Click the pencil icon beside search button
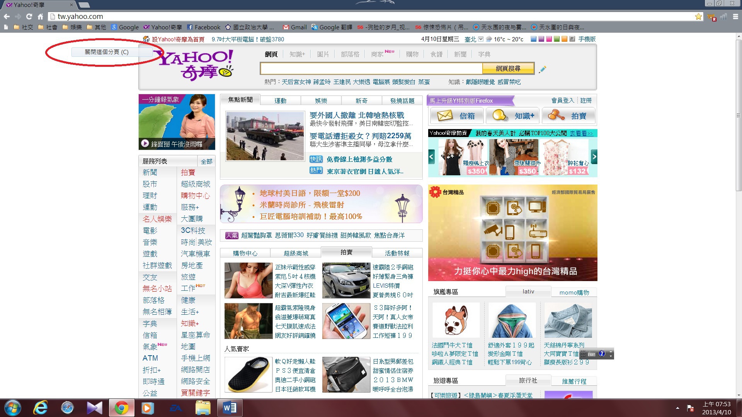Screen dimensions: 742x417 [x=542, y=69]
